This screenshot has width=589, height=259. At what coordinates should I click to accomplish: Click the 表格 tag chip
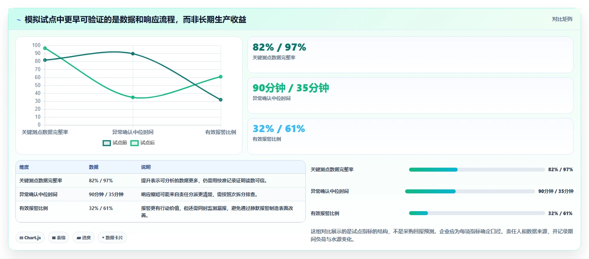pos(59,238)
